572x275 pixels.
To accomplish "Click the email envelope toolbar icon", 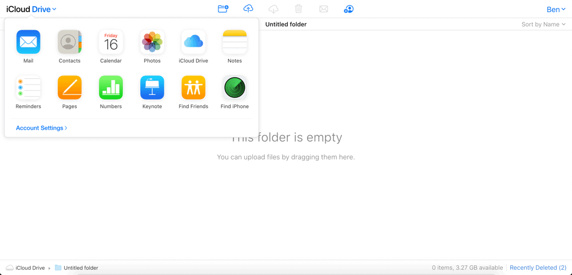I will [x=324, y=9].
